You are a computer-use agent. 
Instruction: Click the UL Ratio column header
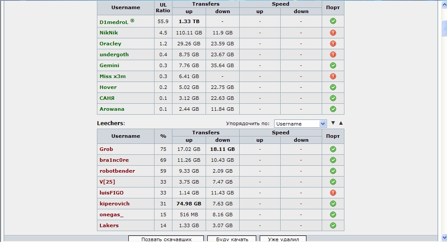click(163, 8)
